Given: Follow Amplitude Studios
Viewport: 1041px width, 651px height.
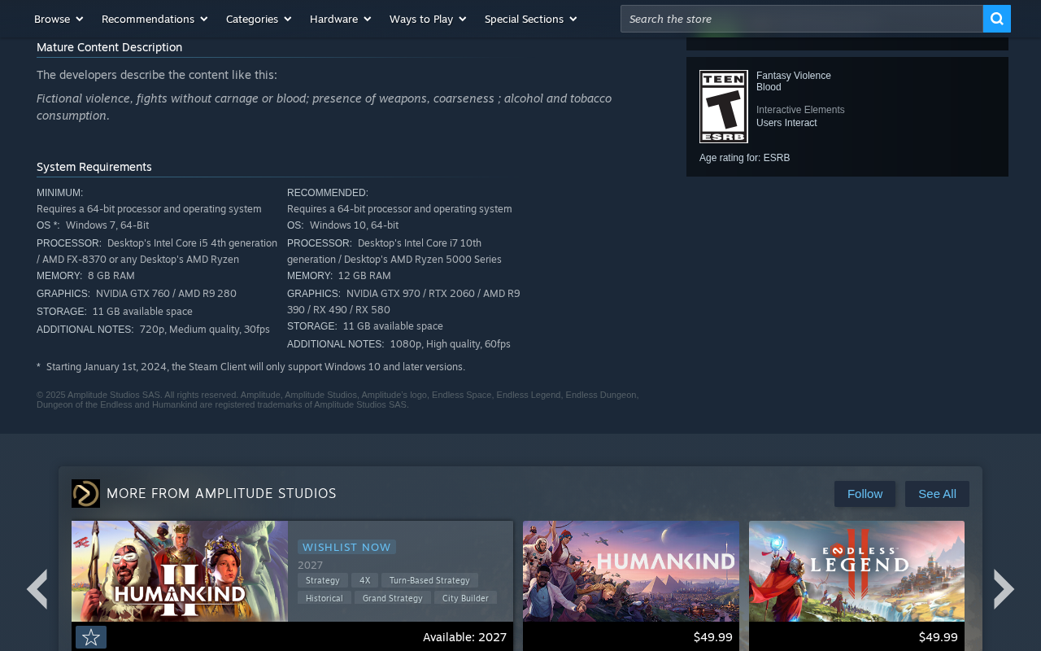Looking at the screenshot, I should tap(865, 494).
